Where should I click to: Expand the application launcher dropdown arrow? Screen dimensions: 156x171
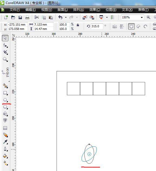coord(107,17)
